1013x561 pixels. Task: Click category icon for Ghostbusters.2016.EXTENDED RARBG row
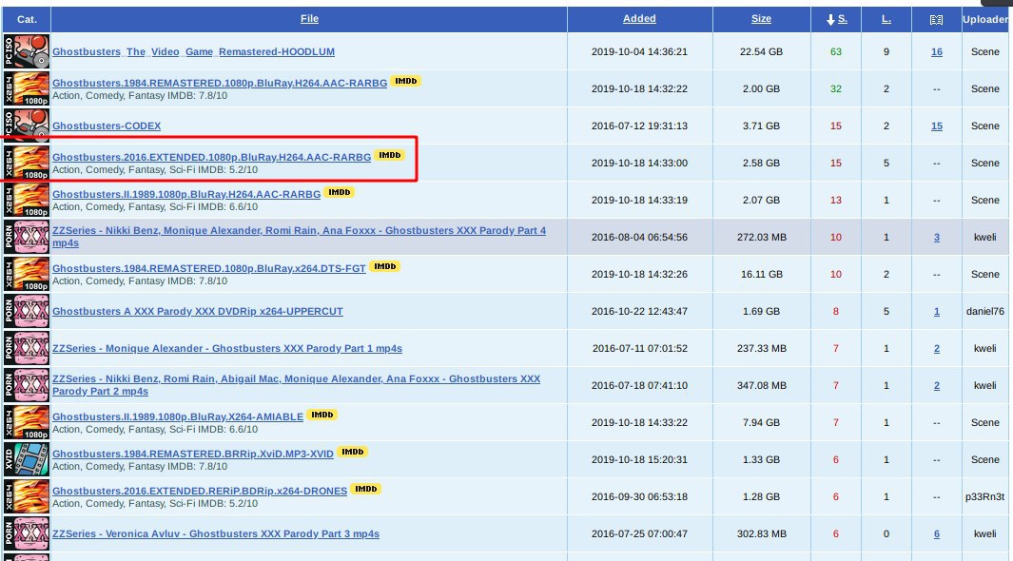27,163
